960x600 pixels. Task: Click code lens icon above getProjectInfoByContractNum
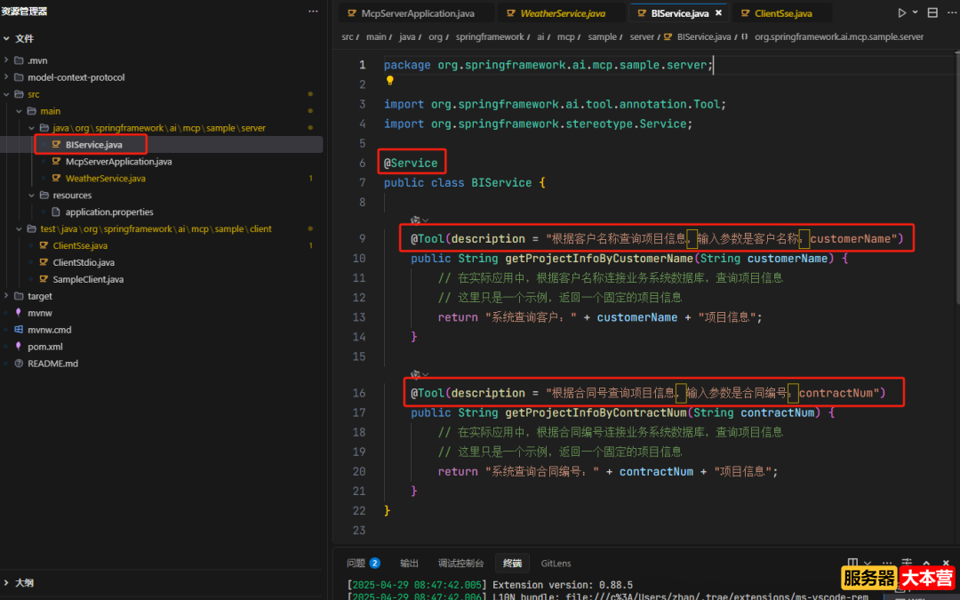[x=416, y=375]
